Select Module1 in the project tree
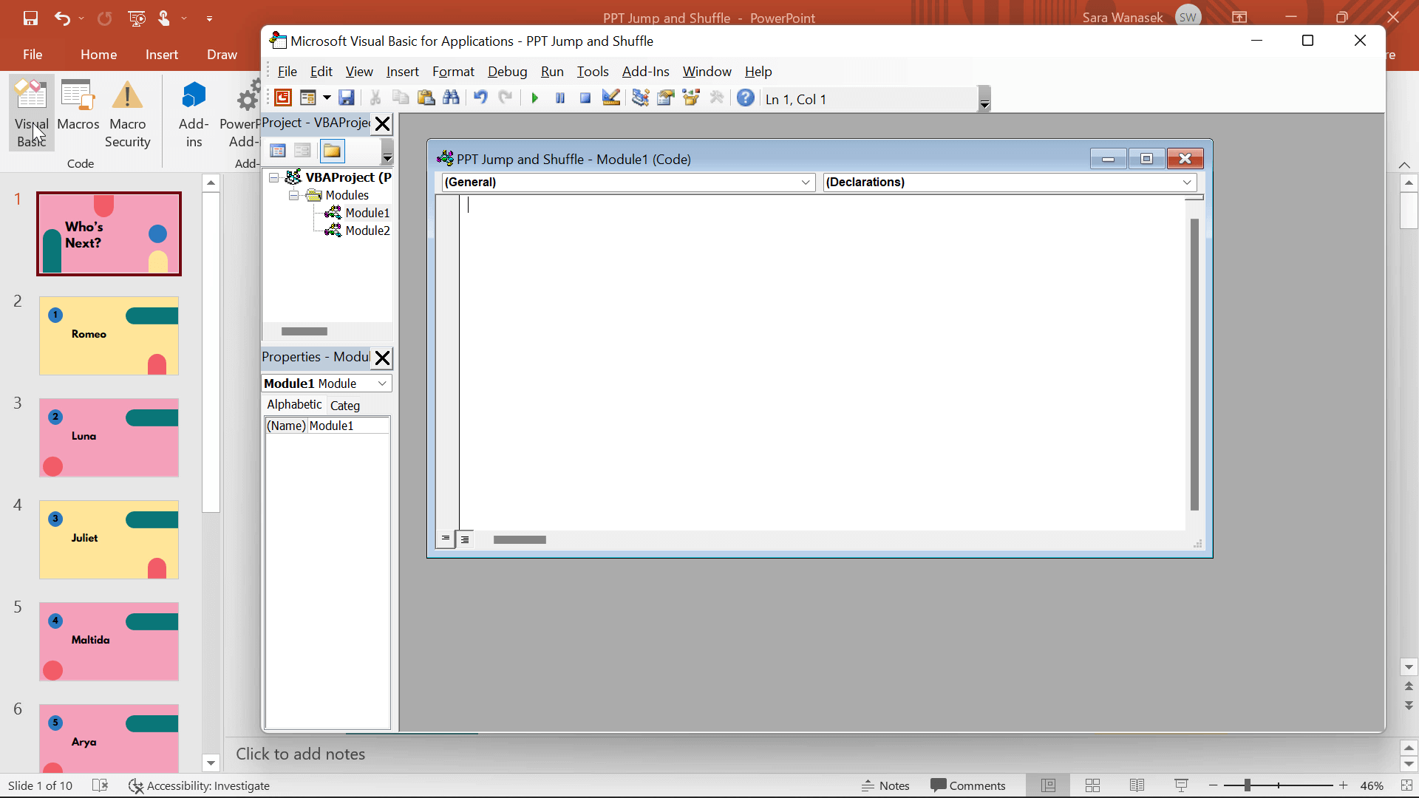Image resolution: width=1419 pixels, height=798 pixels. [x=367, y=212]
